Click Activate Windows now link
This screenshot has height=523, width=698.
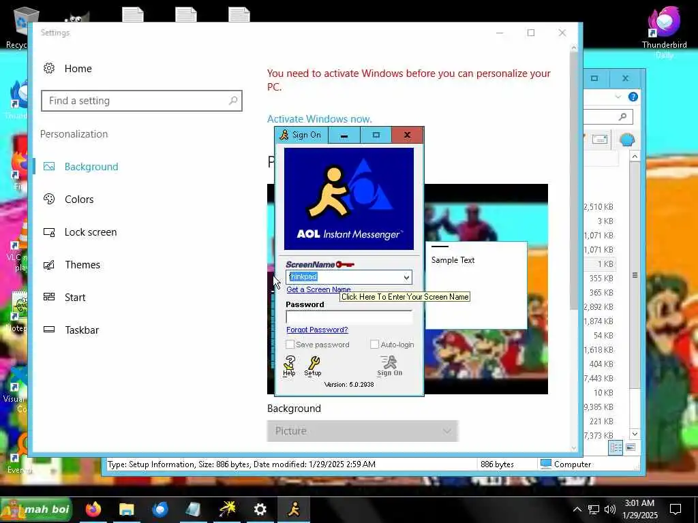(319, 118)
